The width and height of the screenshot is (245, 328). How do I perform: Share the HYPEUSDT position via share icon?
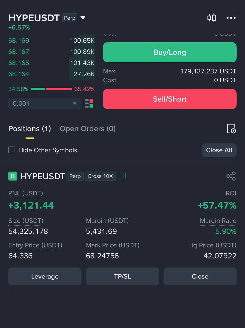coord(231,176)
